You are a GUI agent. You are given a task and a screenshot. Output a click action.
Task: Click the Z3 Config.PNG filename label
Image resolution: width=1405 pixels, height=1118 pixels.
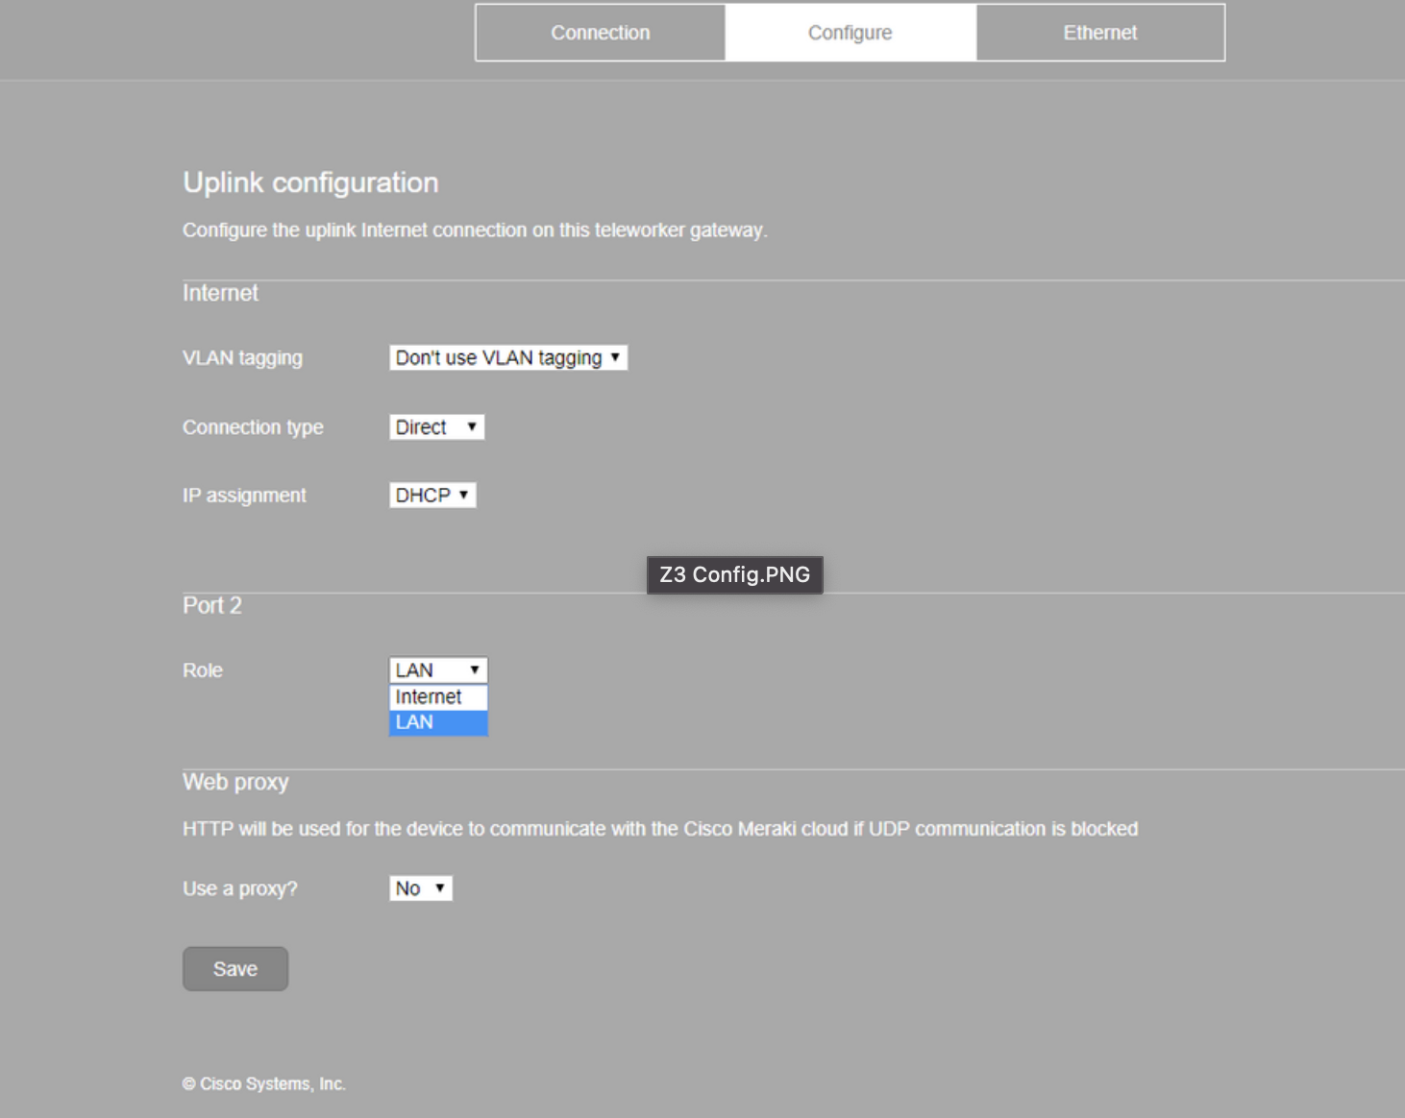point(734,574)
